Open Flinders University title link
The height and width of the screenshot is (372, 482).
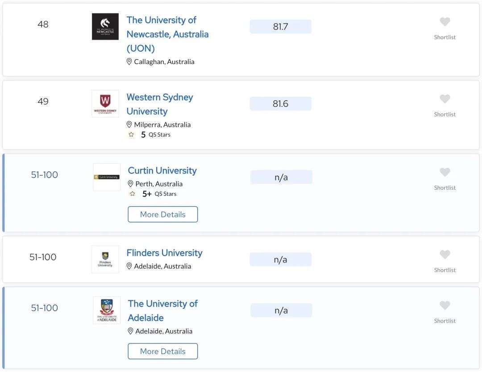tap(164, 253)
